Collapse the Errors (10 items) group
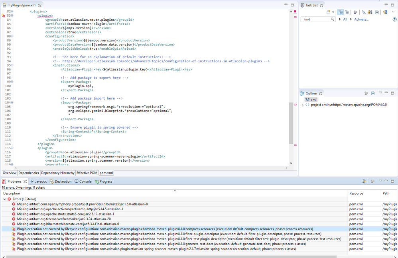The width and height of the screenshot is (398, 258). click(4, 199)
